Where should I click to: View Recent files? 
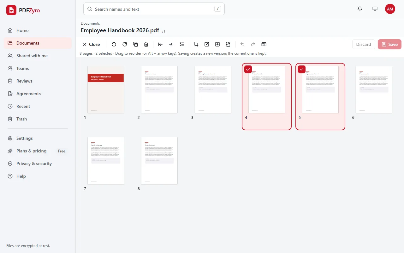coord(38,106)
